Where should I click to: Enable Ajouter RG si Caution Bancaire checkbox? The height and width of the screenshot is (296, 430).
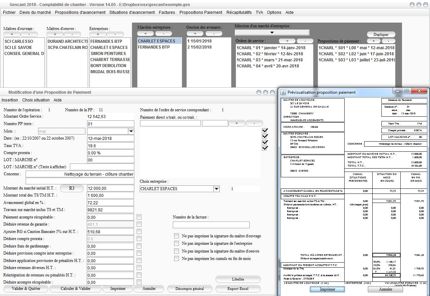[139, 232]
